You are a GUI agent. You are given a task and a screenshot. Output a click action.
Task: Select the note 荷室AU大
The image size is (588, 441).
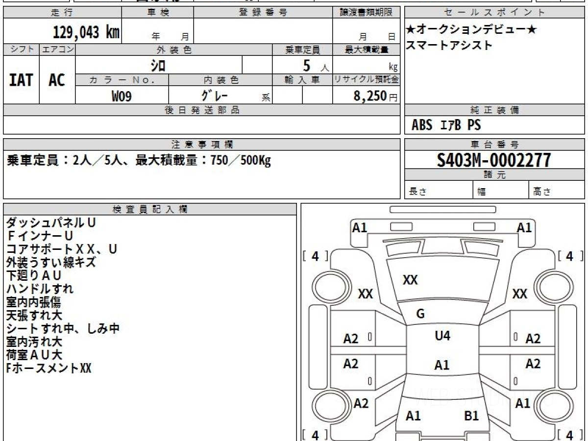coord(34,355)
